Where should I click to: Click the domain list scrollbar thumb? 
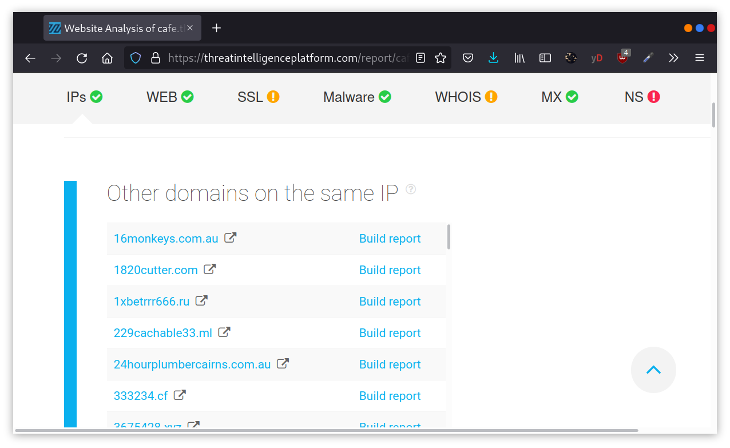[449, 237]
